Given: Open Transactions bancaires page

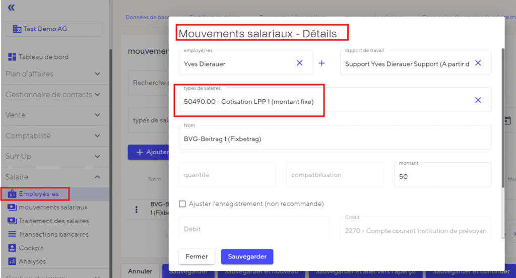Looking at the screenshot, I should (x=53, y=235).
